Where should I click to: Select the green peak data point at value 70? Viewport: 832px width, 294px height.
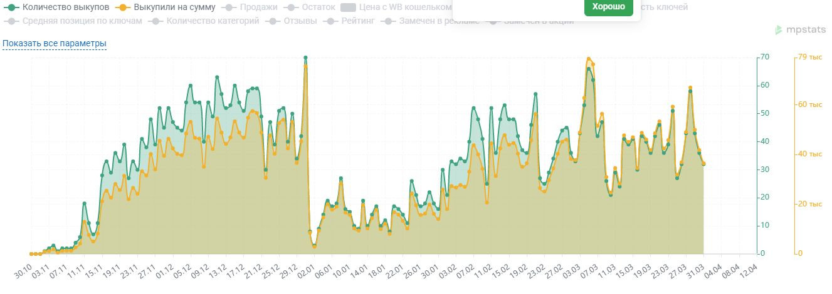(305, 58)
